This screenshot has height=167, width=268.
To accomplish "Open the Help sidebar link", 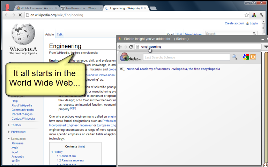I will click(15, 101).
